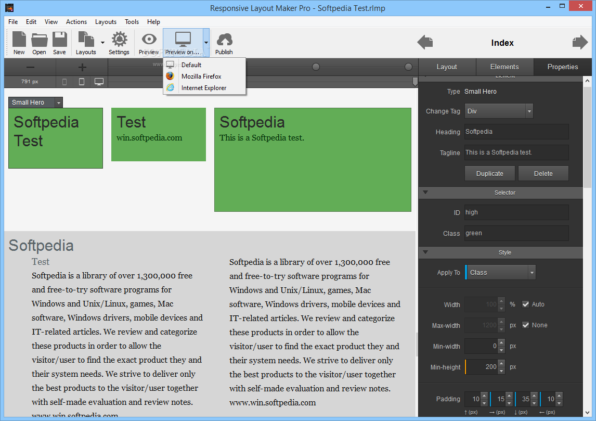Select Default preview browser
The width and height of the screenshot is (596, 421).
204,65
